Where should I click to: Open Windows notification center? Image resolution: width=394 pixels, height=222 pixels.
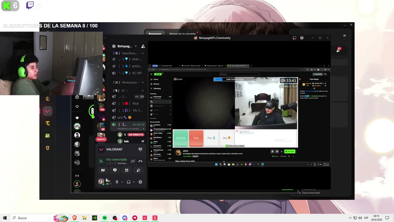[x=387, y=218]
